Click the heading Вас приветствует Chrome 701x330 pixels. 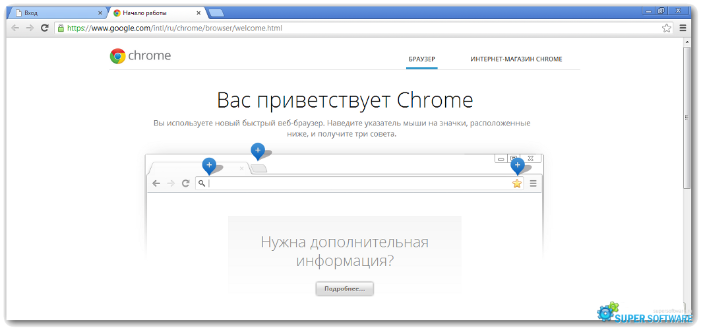click(x=345, y=100)
